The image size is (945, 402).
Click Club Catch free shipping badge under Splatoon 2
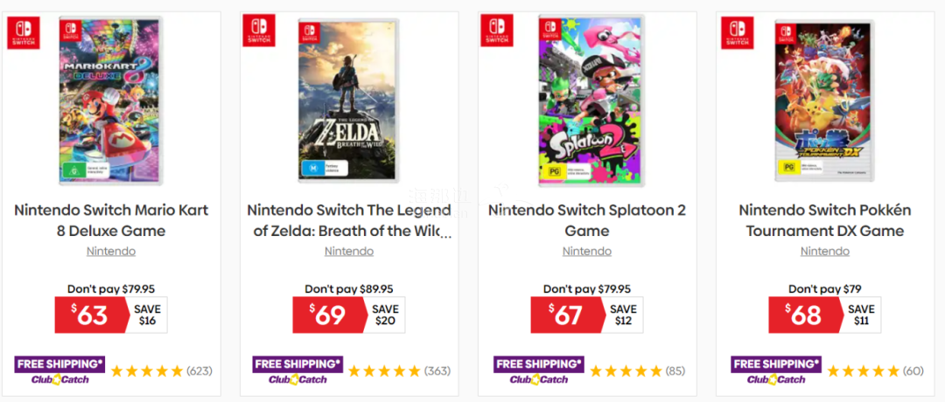click(x=537, y=370)
